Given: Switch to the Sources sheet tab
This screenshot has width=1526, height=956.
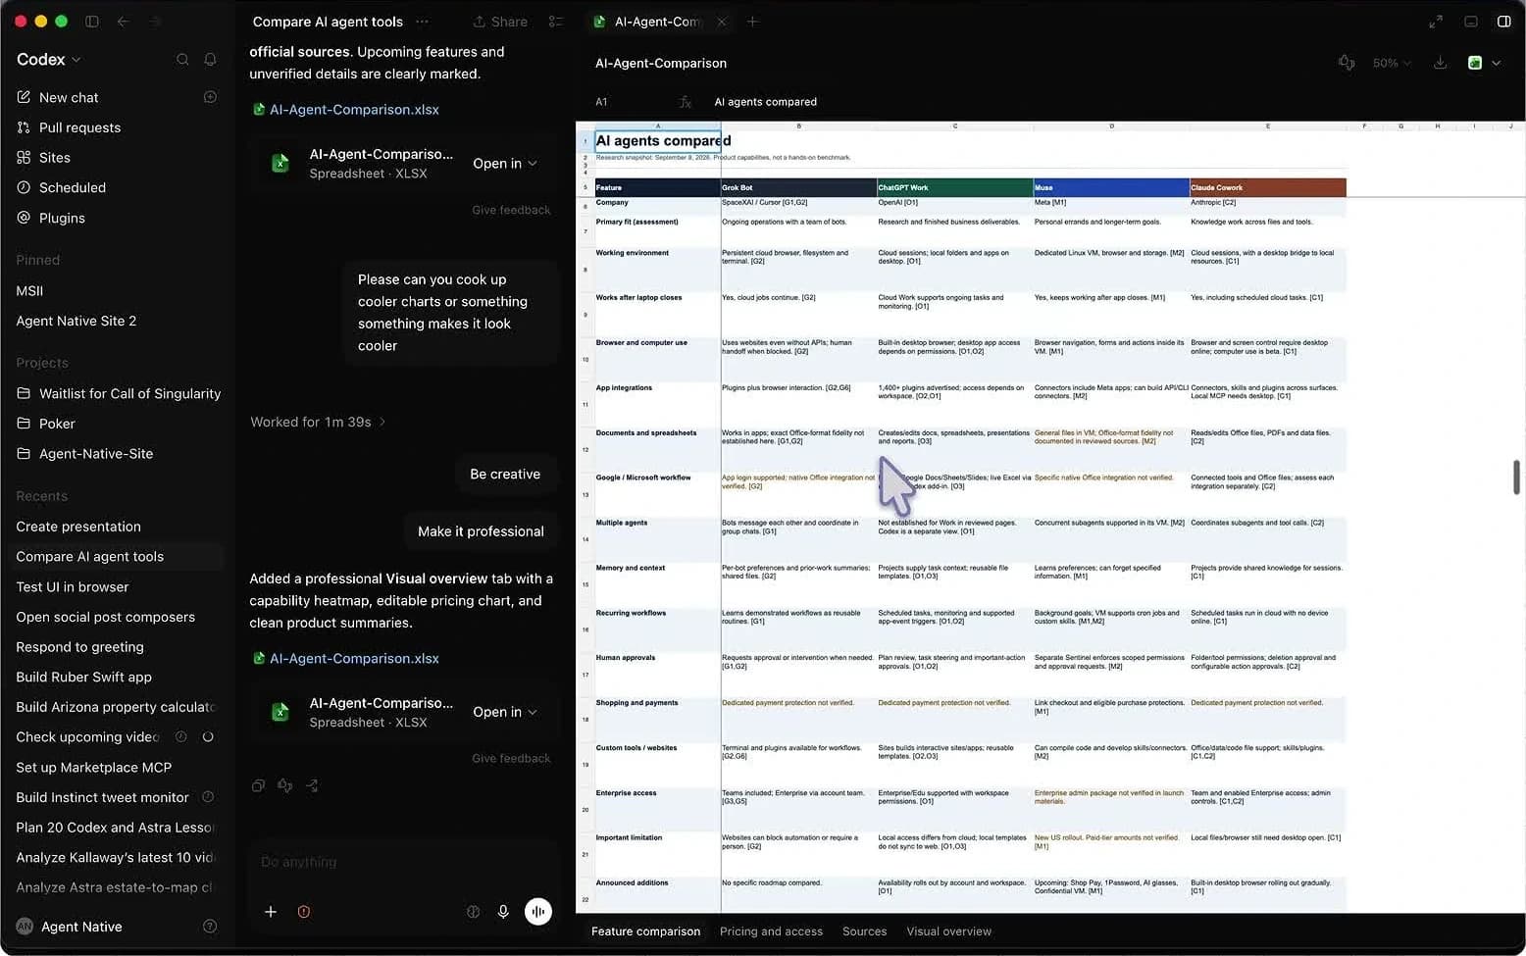Looking at the screenshot, I should click(864, 931).
